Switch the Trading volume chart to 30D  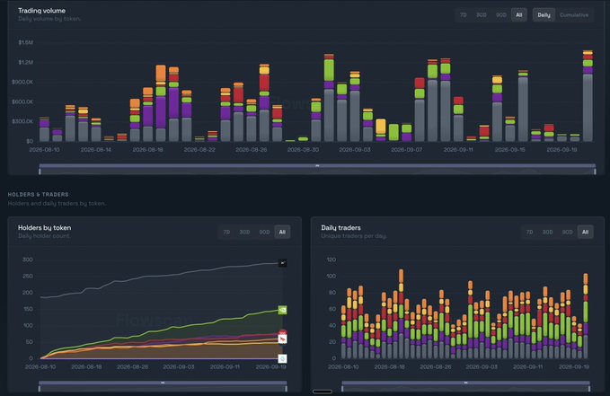482,14
